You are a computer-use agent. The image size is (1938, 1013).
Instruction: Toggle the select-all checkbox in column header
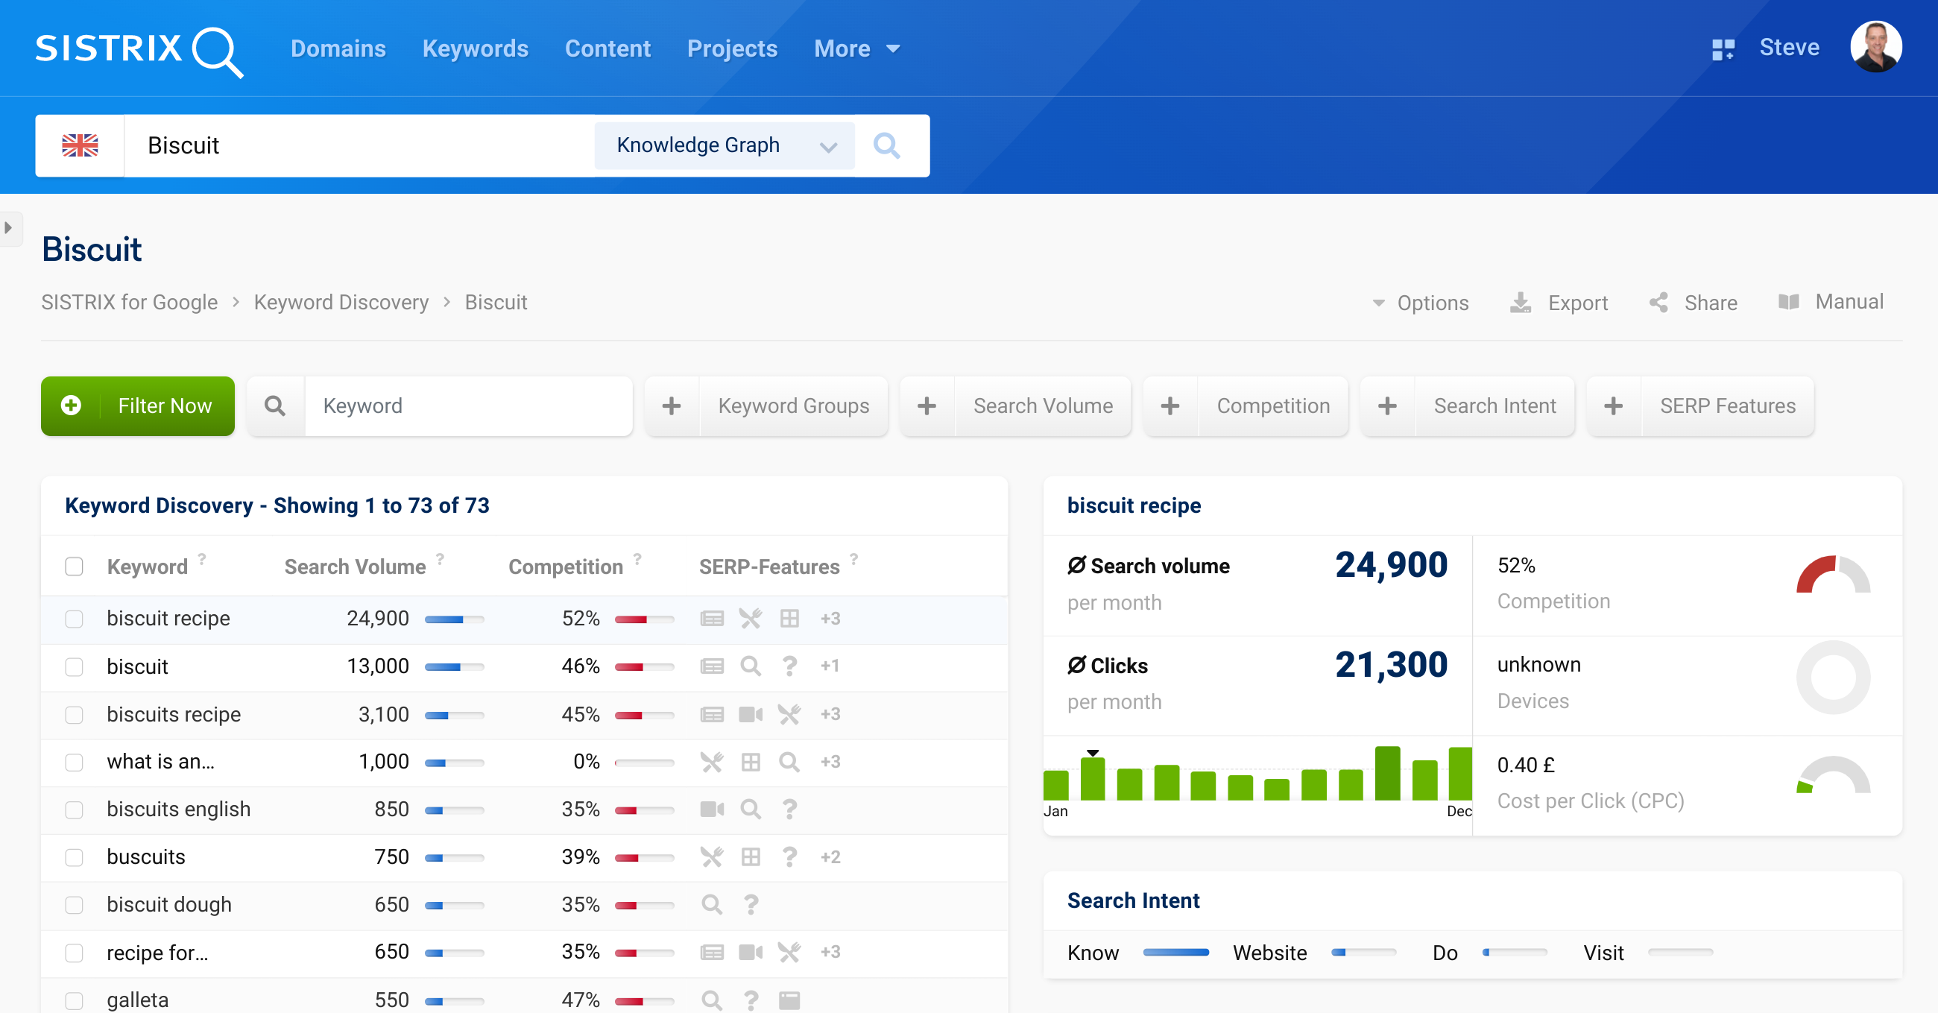click(73, 567)
